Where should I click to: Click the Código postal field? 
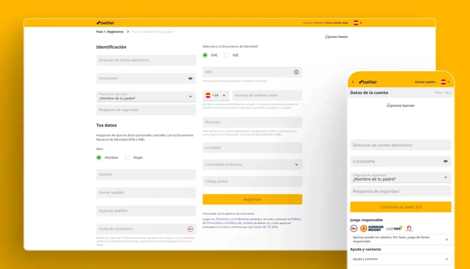pyautogui.click(x=252, y=181)
